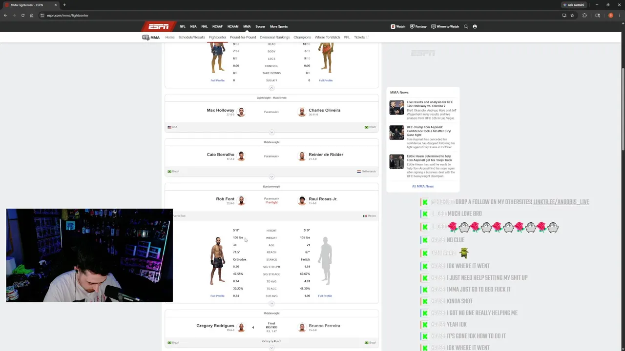
Task: Click the Fantasy link in the ESPN header
Action: coord(418,26)
